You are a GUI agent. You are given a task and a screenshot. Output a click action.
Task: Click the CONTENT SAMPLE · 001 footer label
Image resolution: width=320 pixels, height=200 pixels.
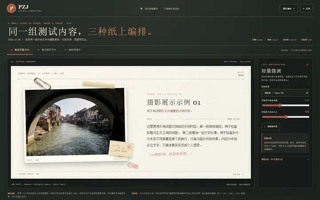(29, 174)
